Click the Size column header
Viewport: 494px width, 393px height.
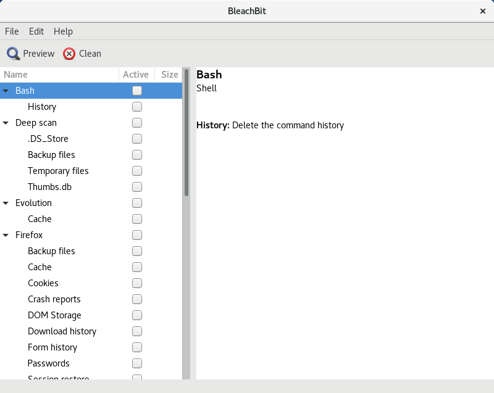169,75
